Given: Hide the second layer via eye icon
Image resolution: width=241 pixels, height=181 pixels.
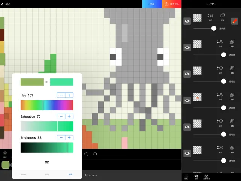Looking at the screenshot, I should point(187,47).
